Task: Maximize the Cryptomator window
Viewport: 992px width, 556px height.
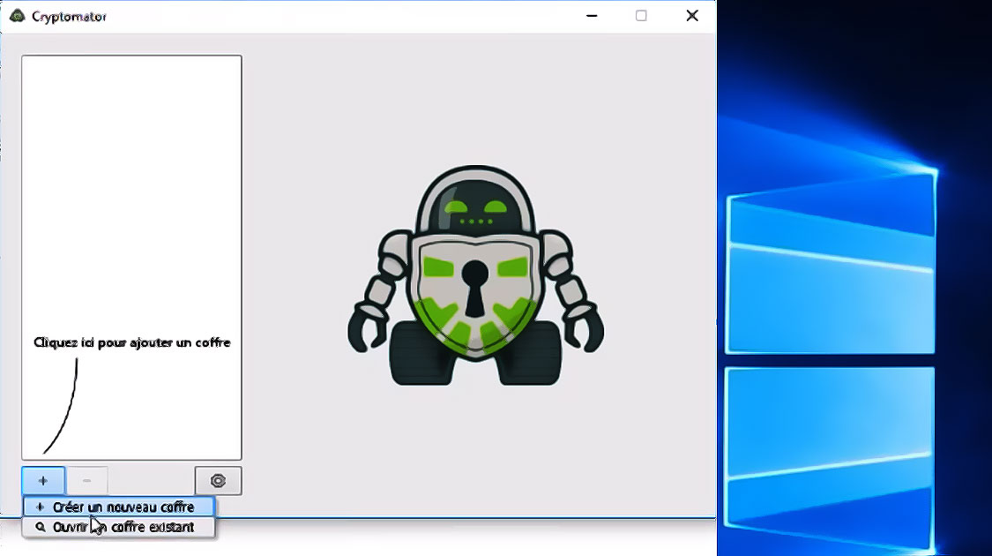Action: [641, 16]
